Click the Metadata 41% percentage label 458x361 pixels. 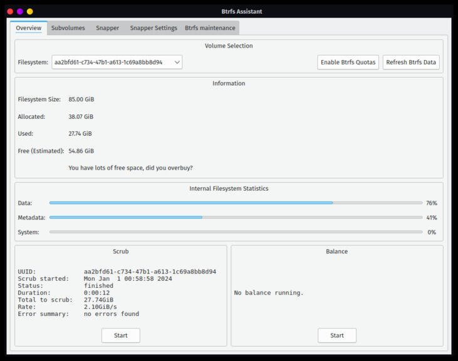[x=432, y=218]
